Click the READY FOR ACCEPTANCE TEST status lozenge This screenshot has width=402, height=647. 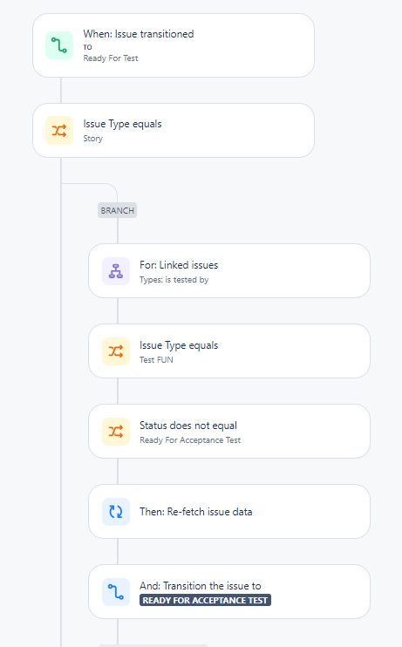(x=205, y=601)
